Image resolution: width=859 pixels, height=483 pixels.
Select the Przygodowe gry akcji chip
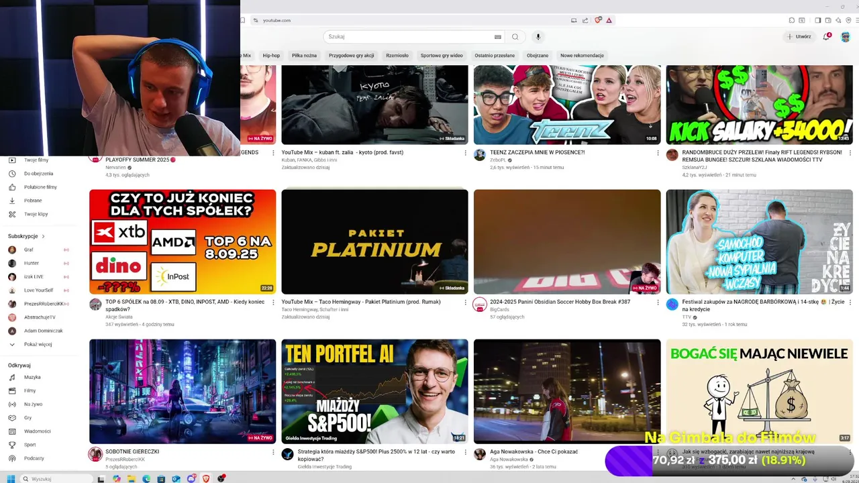(x=351, y=56)
